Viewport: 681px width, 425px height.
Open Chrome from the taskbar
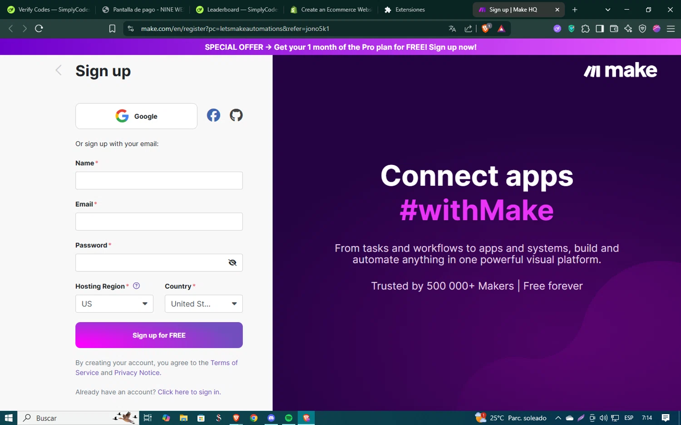pyautogui.click(x=254, y=418)
